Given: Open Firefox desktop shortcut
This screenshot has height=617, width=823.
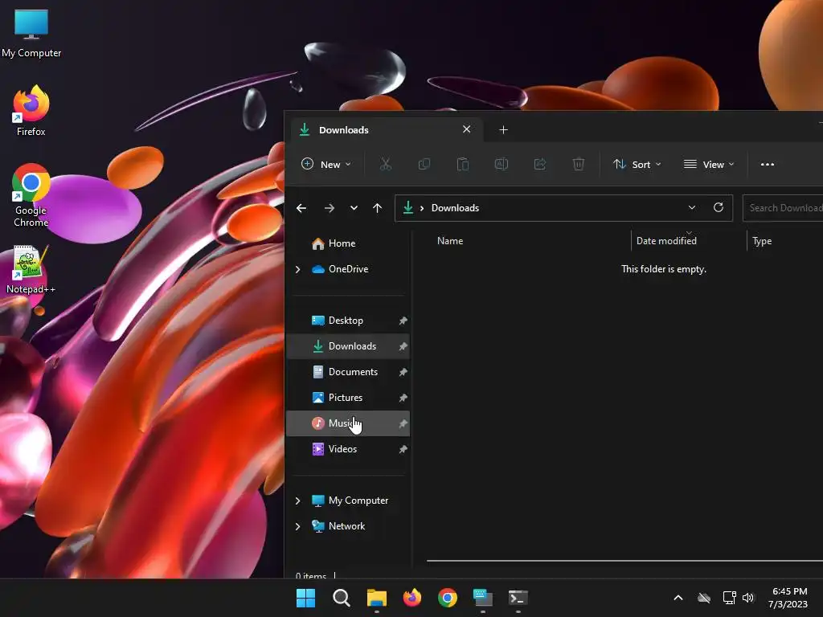Looking at the screenshot, I should [x=31, y=111].
